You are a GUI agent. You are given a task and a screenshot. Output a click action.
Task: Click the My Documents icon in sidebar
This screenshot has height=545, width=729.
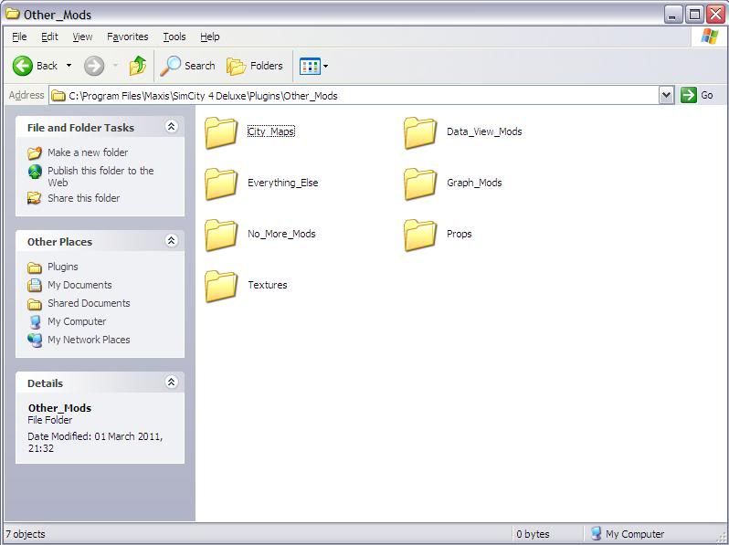click(35, 285)
